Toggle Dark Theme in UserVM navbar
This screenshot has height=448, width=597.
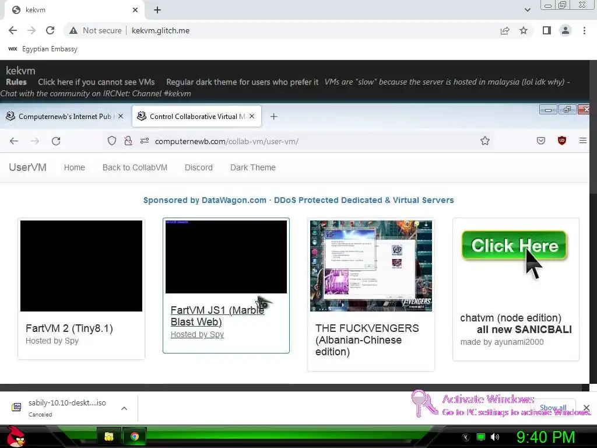point(253,167)
